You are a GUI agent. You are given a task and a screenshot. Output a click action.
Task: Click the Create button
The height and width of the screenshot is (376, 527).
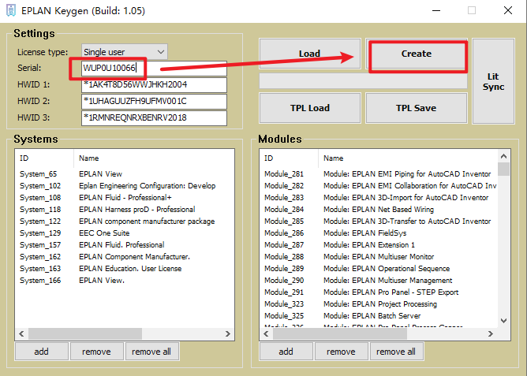coord(416,54)
